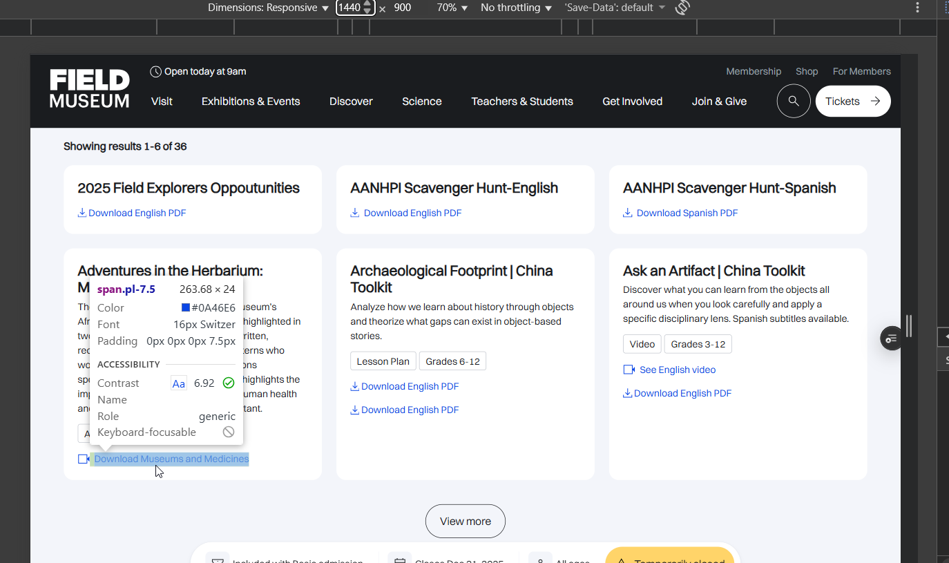Viewport: 949px width, 563px height.
Task: Click the video camera icon beside See English video
Action: (629, 370)
